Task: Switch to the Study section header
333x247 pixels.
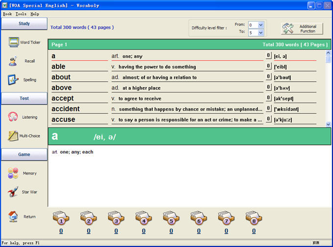Action: pos(24,23)
